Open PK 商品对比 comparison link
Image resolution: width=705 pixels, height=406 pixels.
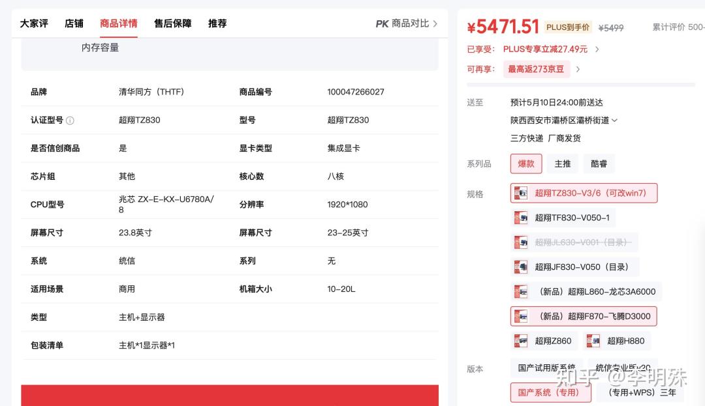(x=407, y=23)
